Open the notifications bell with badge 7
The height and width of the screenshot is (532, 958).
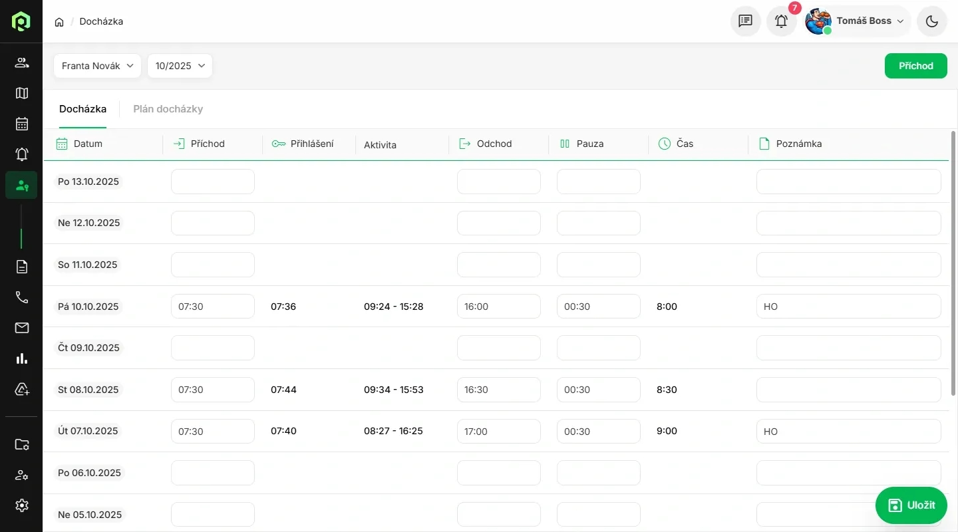781,21
